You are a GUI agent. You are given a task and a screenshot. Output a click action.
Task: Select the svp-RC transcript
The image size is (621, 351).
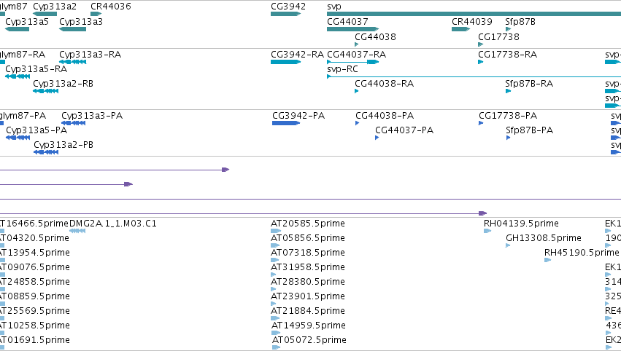coord(474,76)
